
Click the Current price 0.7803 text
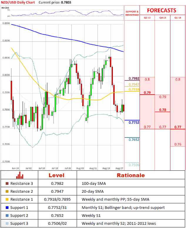tap(55, 2)
